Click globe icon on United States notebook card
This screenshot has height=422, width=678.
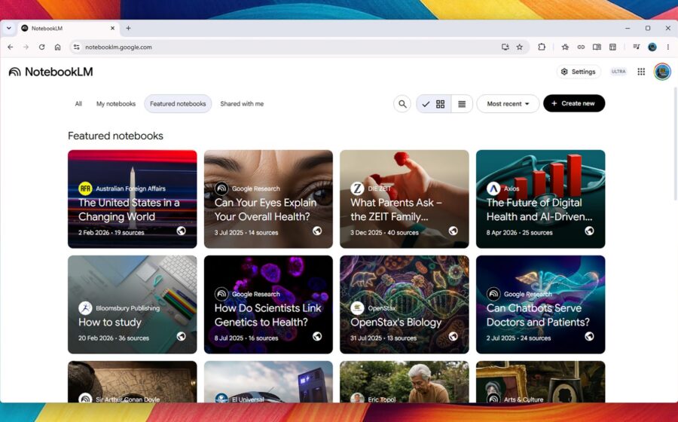point(181,231)
